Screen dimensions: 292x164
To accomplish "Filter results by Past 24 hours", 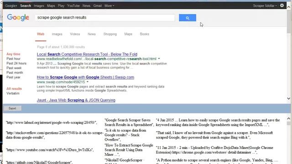I will click(16, 63).
